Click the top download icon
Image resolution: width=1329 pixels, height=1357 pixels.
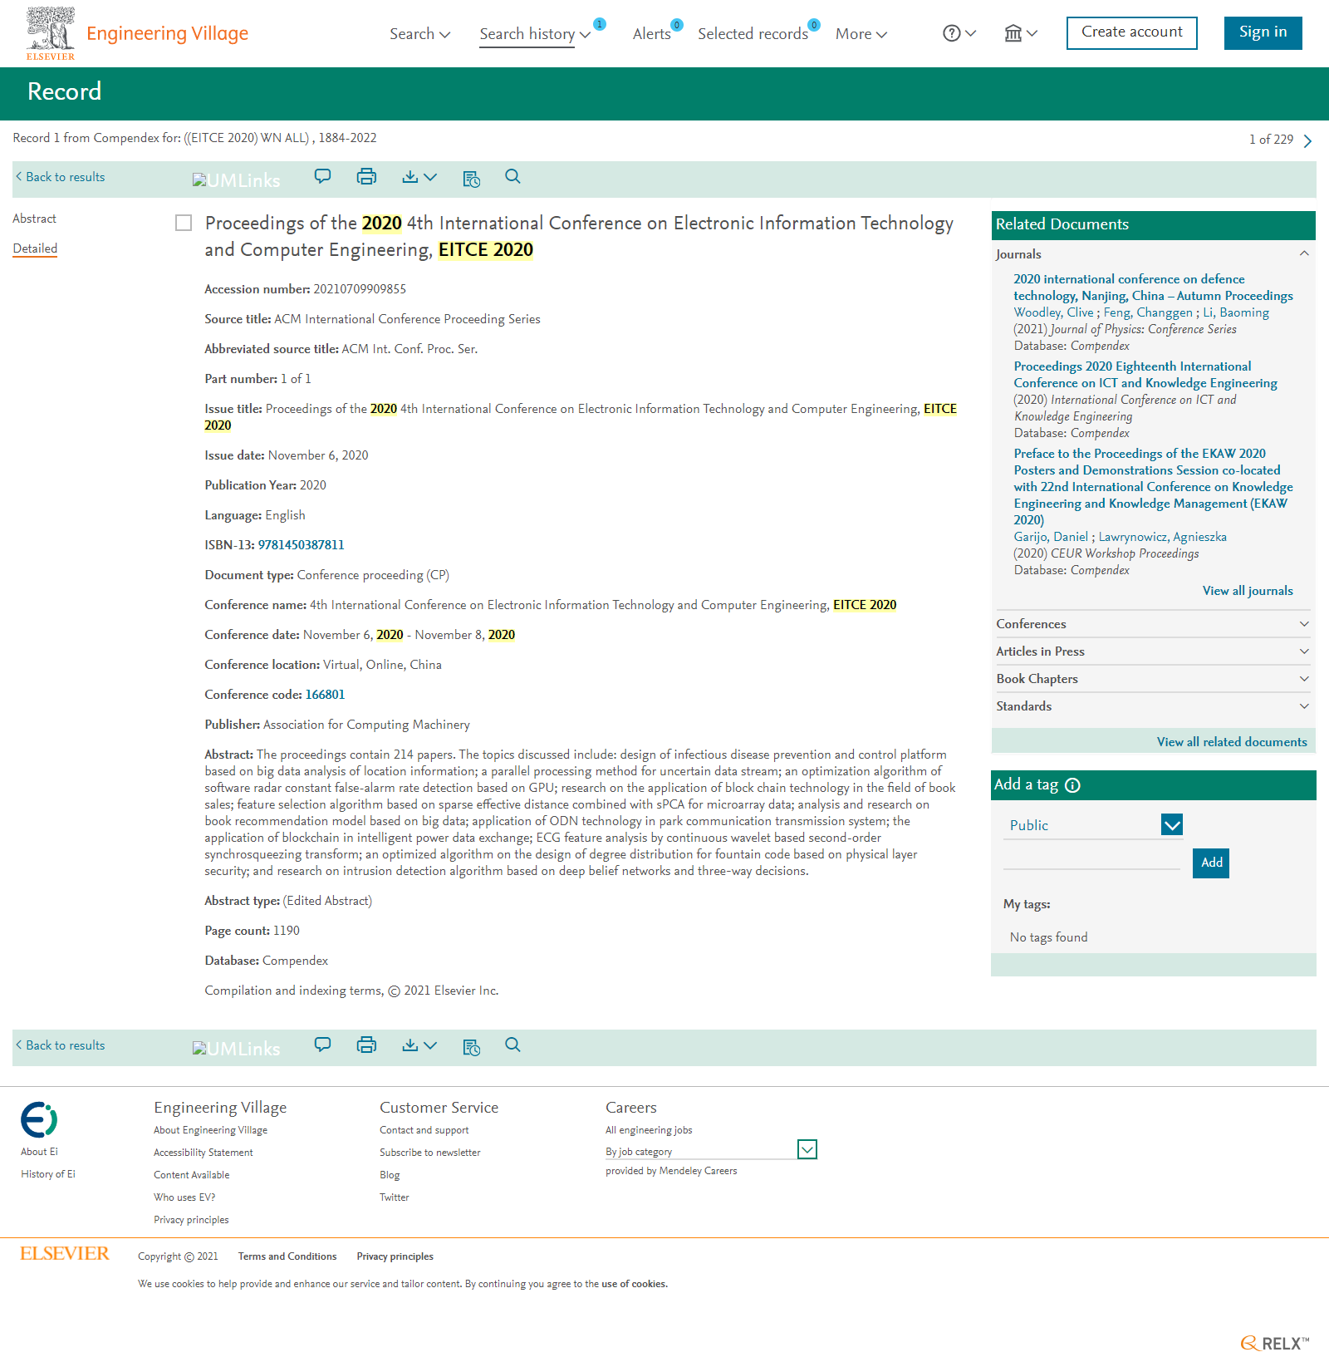coord(410,176)
